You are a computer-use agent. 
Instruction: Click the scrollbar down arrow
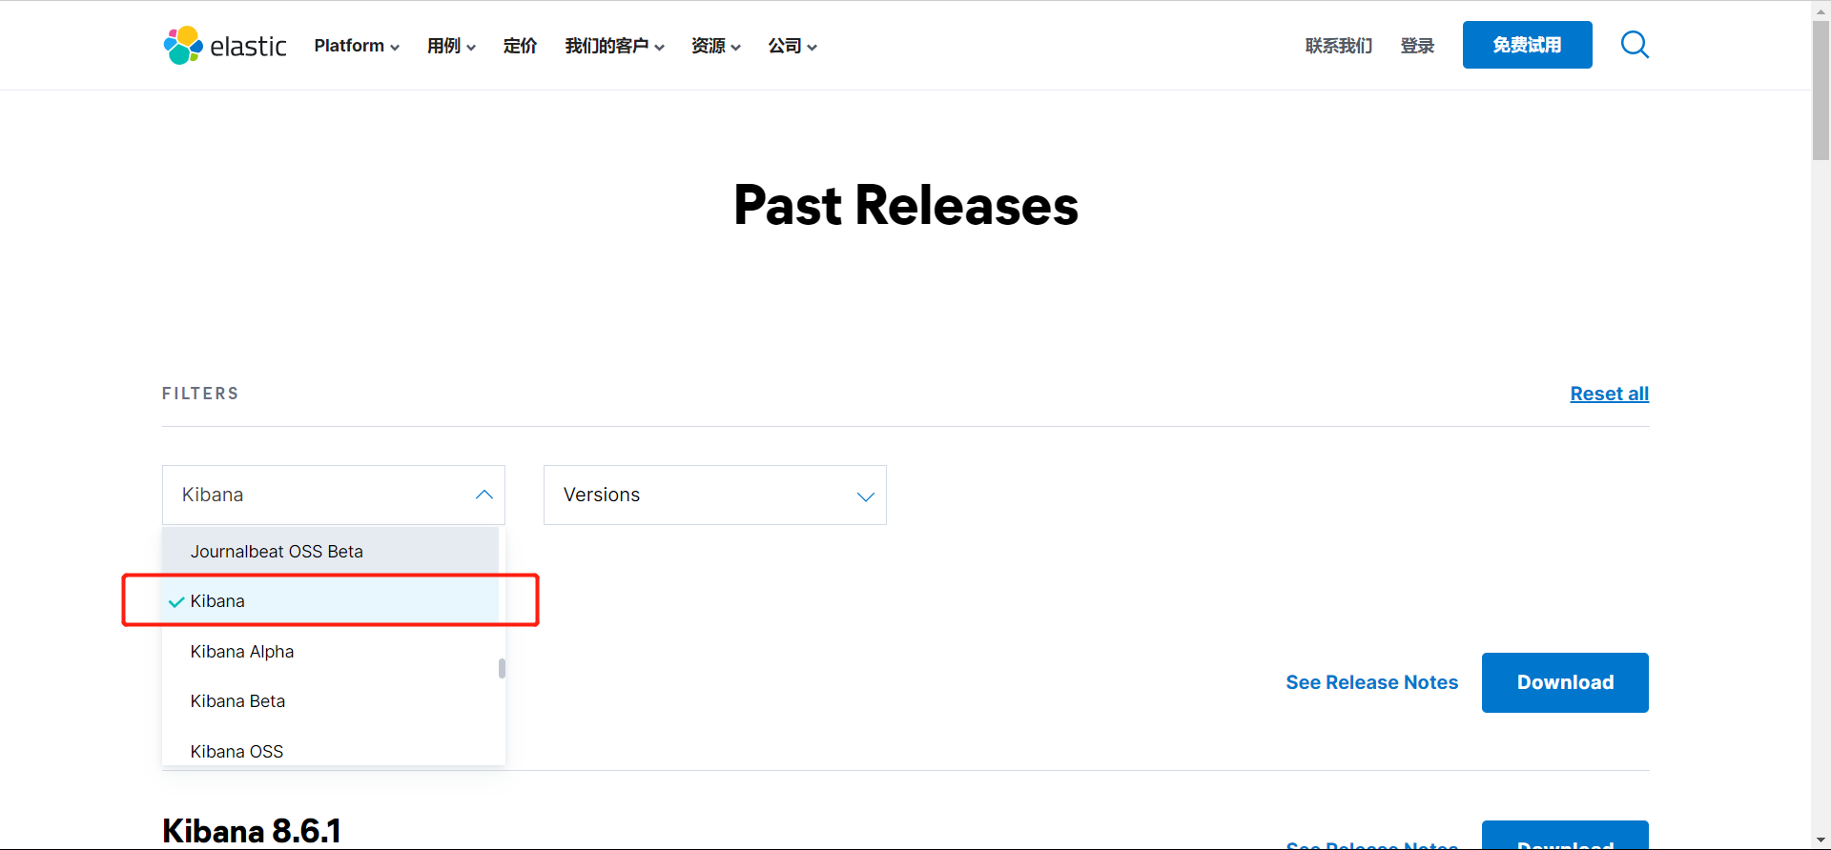(x=1821, y=840)
